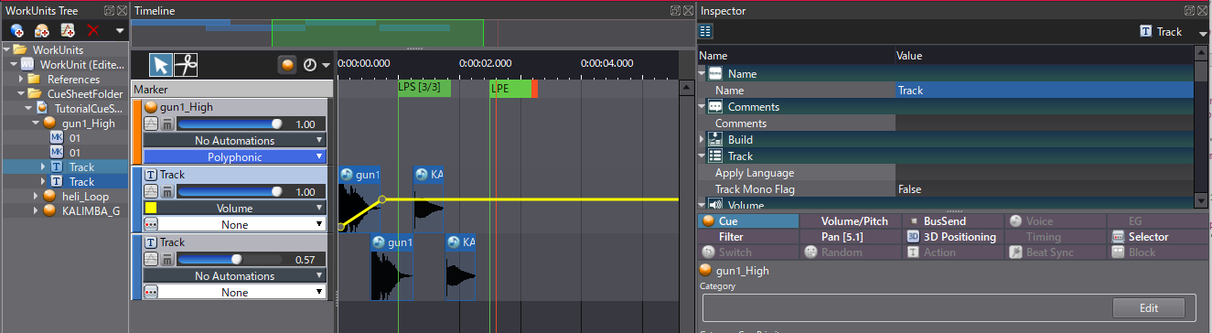Click Inspector properties scrollbar down arrow
Screen dimensions: 1212x333
[x=1200, y=201]
